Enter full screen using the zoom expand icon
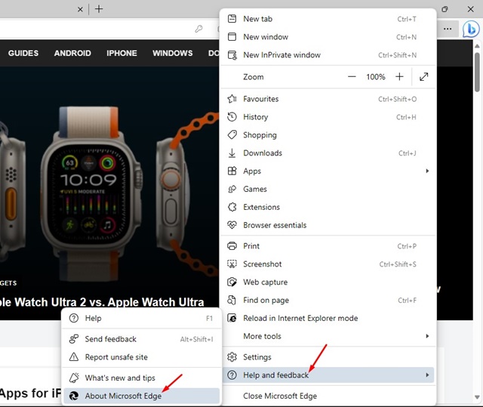The image size is (483, 407). click(x=424, y=77)
